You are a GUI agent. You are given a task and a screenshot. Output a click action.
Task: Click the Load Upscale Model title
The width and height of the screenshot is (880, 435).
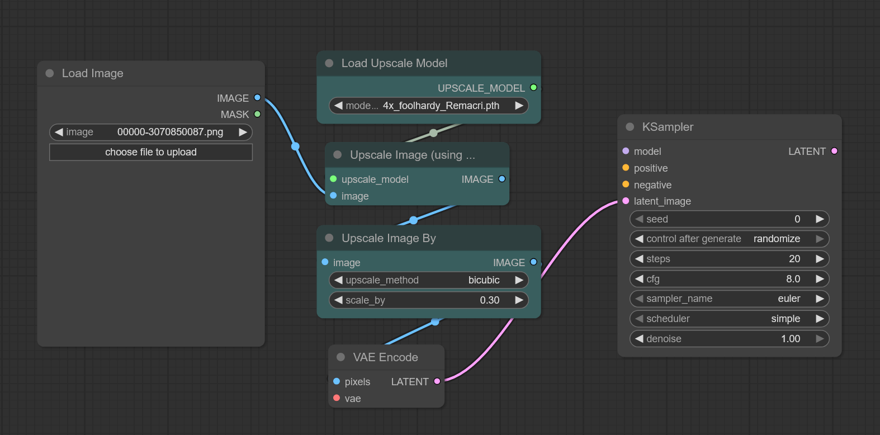coord(394,63)
